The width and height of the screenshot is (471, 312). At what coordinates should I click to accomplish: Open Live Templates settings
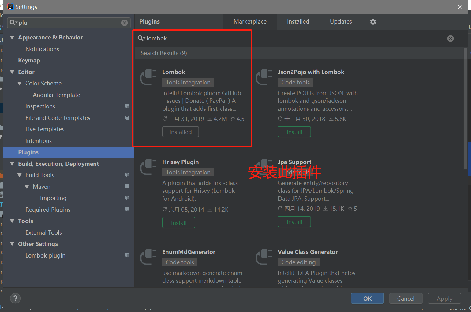(45, 129)
